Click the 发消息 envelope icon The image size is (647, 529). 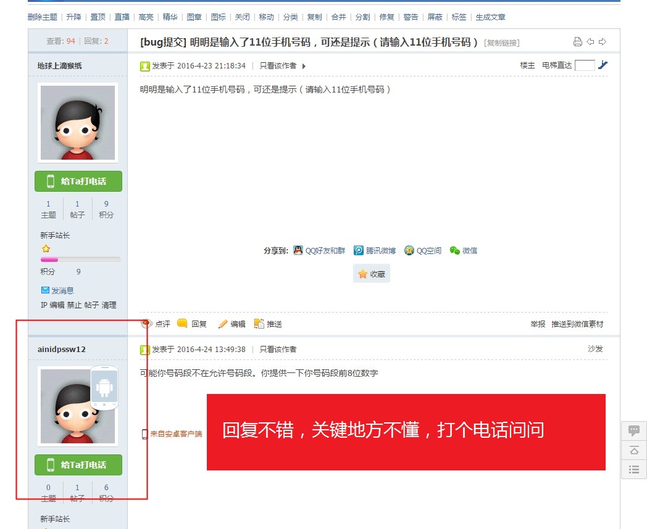tap(46, 290)
